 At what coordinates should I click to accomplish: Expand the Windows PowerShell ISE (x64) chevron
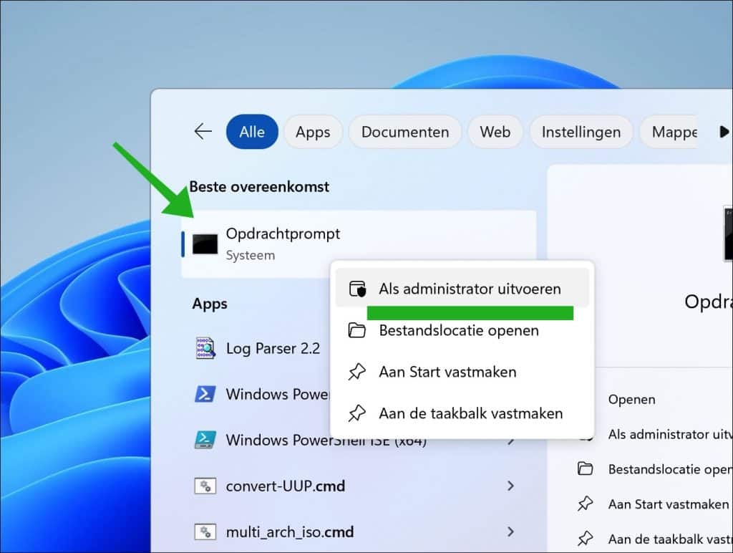(x=511, y=441)
